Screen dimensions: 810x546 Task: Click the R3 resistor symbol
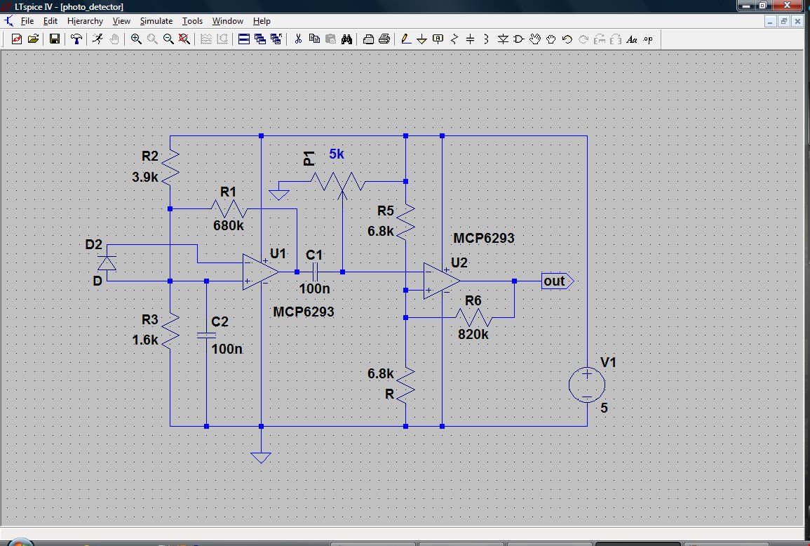click(170, 331)
